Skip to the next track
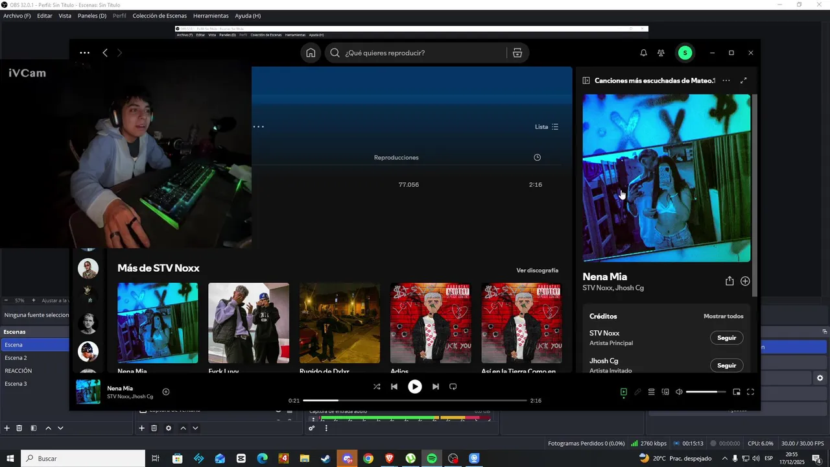 436,387
